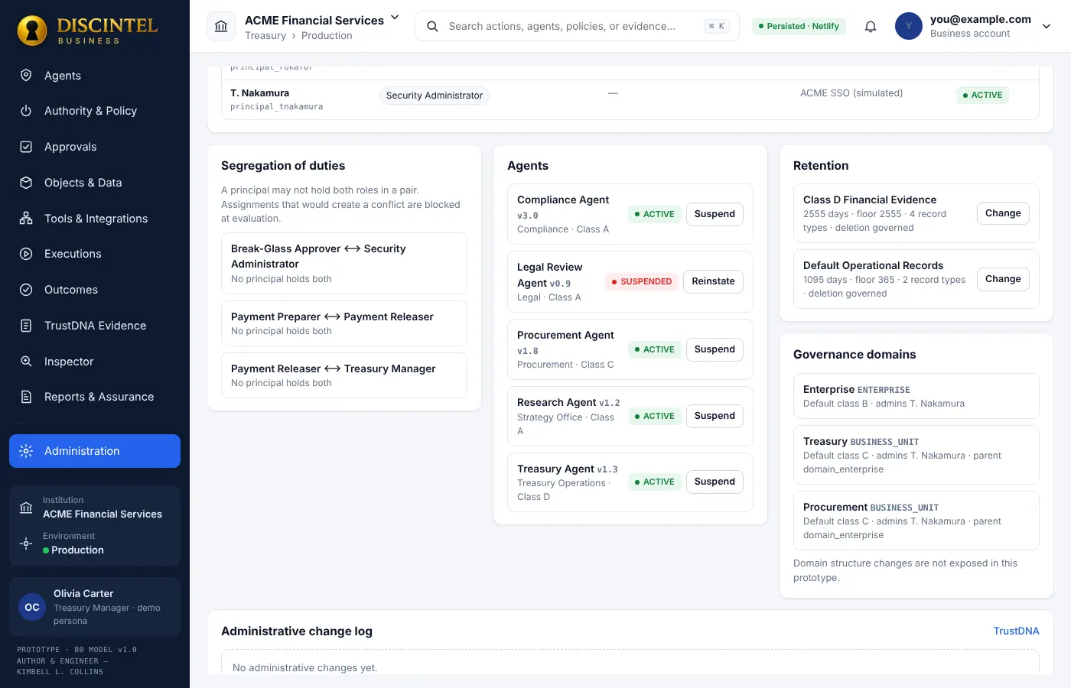Click the Tools & Integrations icon
Screen dimensions: 1071x688
(x=26, y=219)
